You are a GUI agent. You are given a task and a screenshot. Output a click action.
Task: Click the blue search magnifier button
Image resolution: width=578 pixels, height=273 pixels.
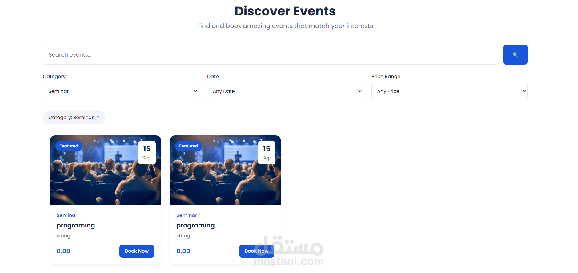click(x=515, y=55)
